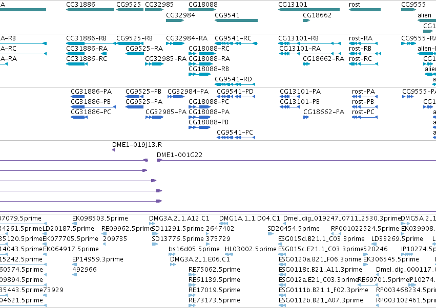Screen dimensions: 436x308
Task: Select EST RE75062.5prime
Action: point(214,270)
